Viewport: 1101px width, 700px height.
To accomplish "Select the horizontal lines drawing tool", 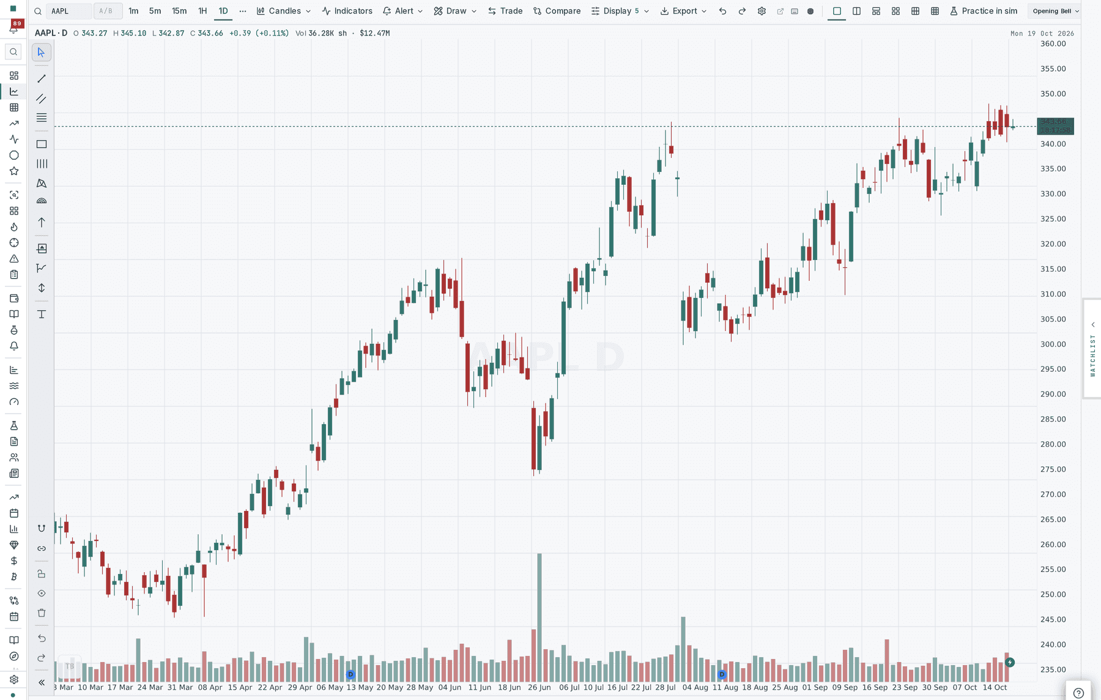I will pos(42,118).
